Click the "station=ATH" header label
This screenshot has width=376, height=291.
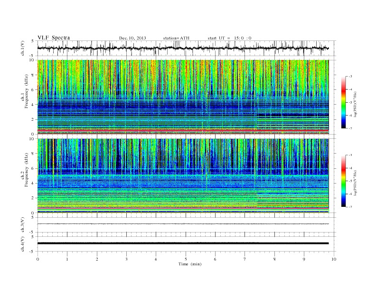(x=176, y=38)
